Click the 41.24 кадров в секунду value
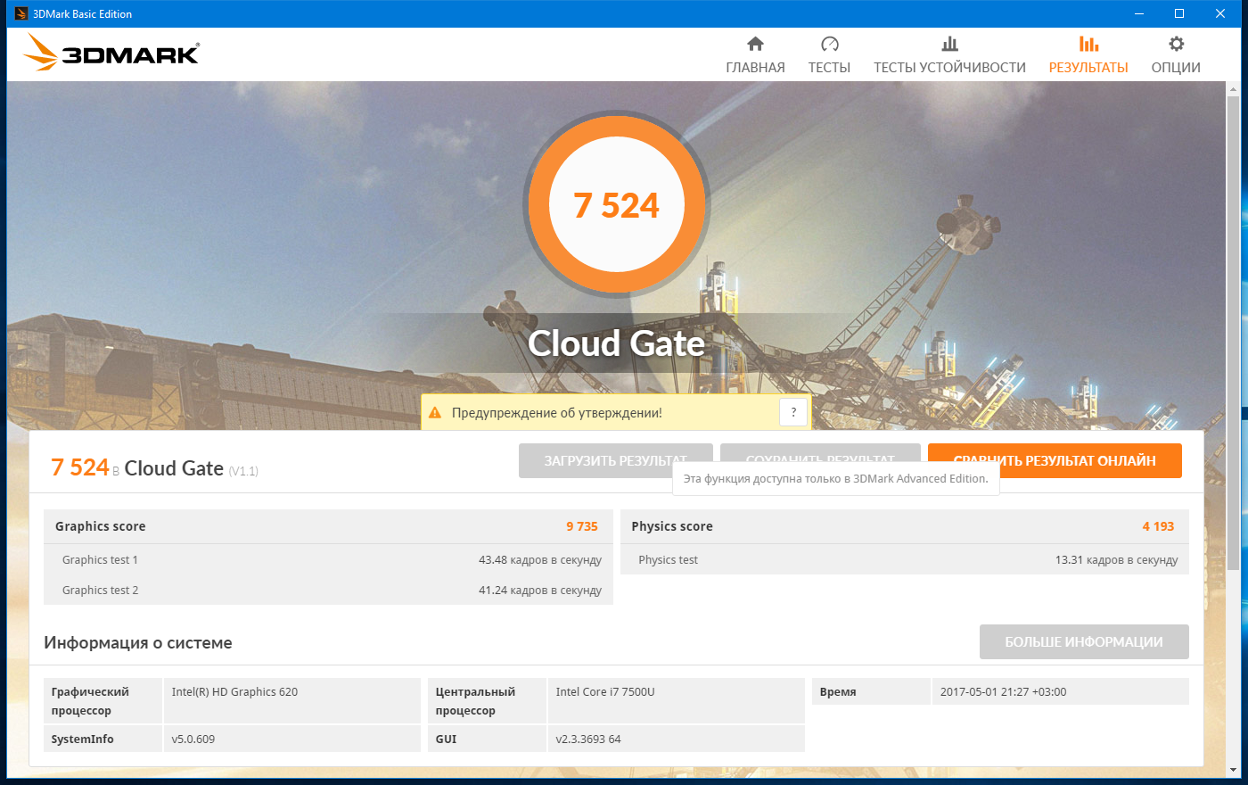Viewport: 1248px width, 785px height. pyautogui.click(x=540, y=591)
